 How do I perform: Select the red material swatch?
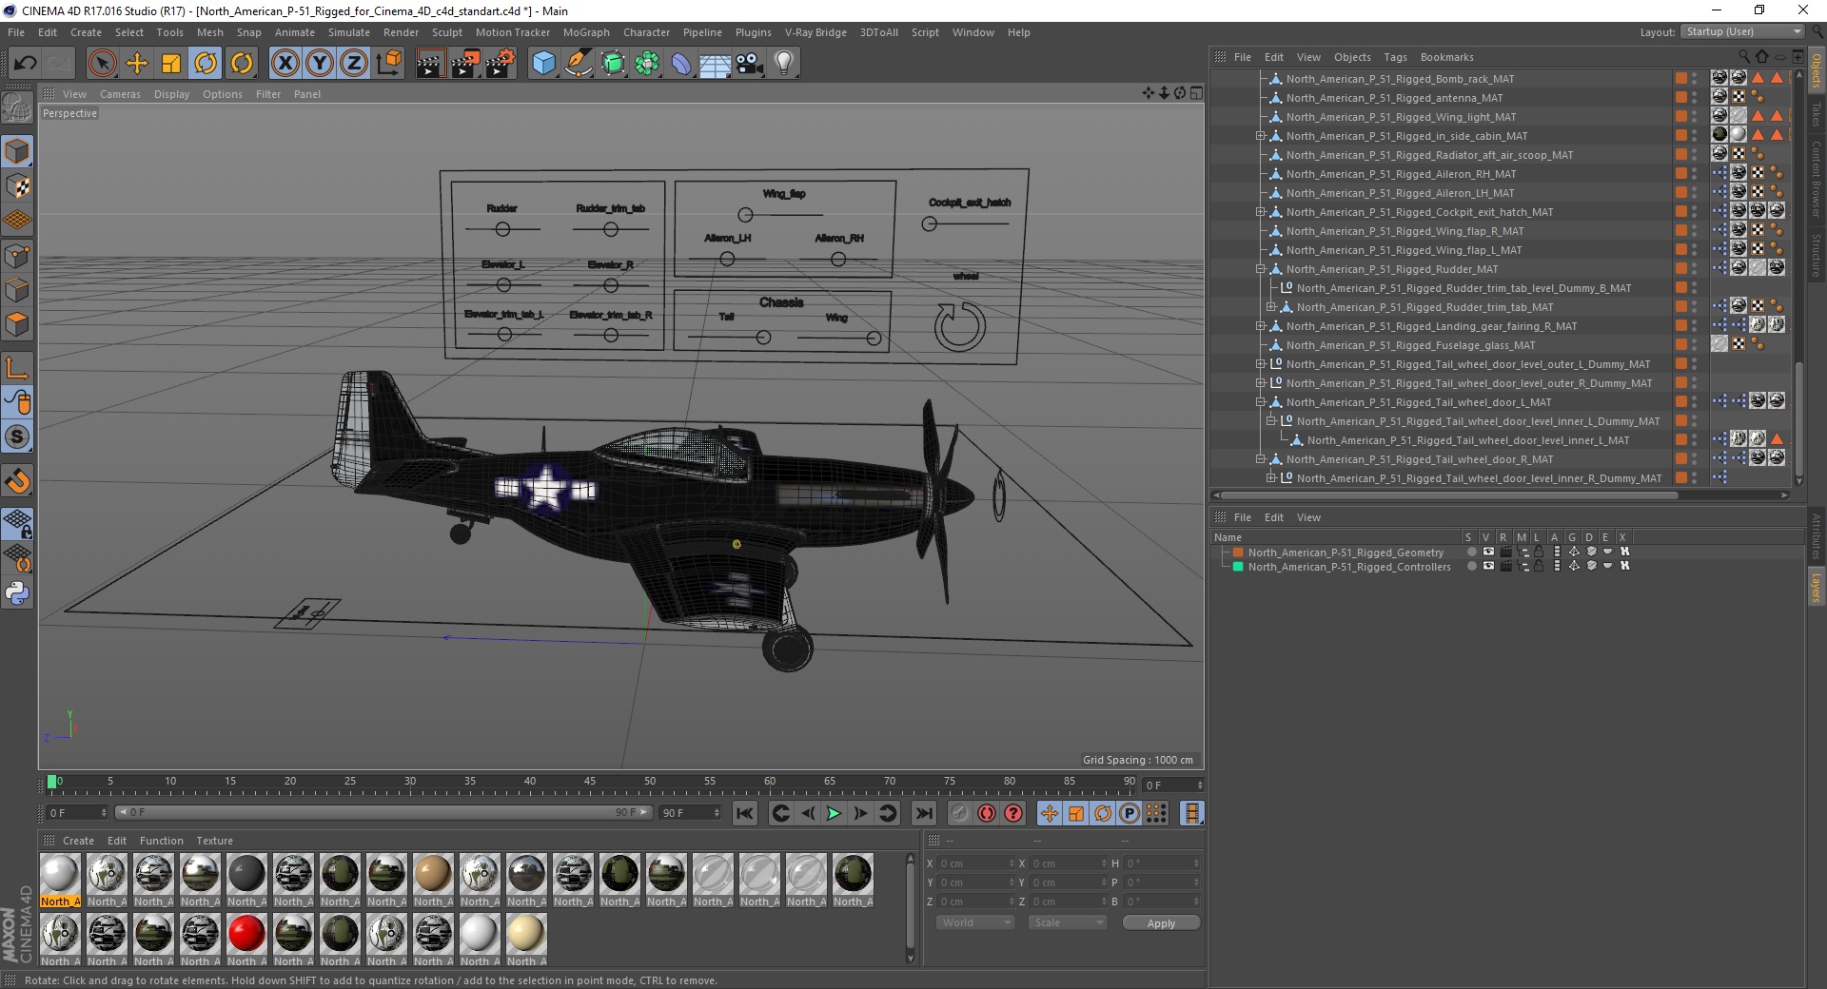(246, 934)
